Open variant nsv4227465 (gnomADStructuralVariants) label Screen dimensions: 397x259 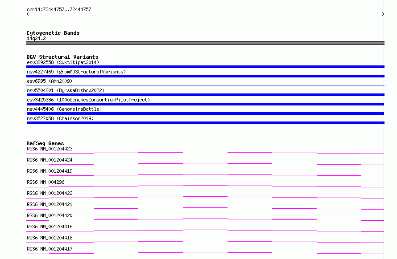coord(76,72)
